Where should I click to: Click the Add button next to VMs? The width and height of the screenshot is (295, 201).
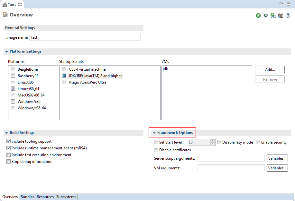[270, 69]
